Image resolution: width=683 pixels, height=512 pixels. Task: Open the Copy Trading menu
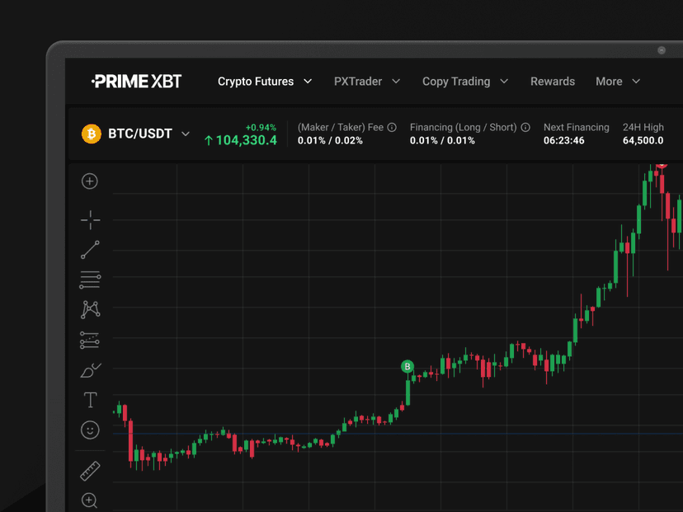coord(464,82)
